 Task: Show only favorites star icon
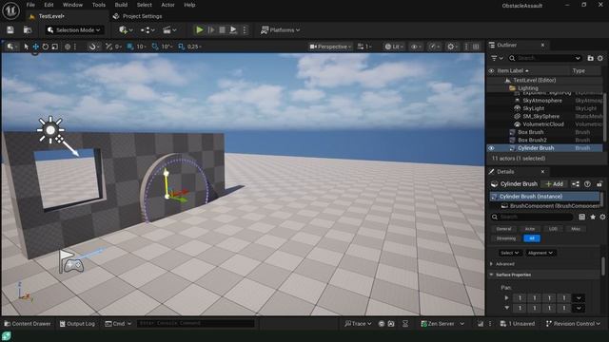point(593,218)
